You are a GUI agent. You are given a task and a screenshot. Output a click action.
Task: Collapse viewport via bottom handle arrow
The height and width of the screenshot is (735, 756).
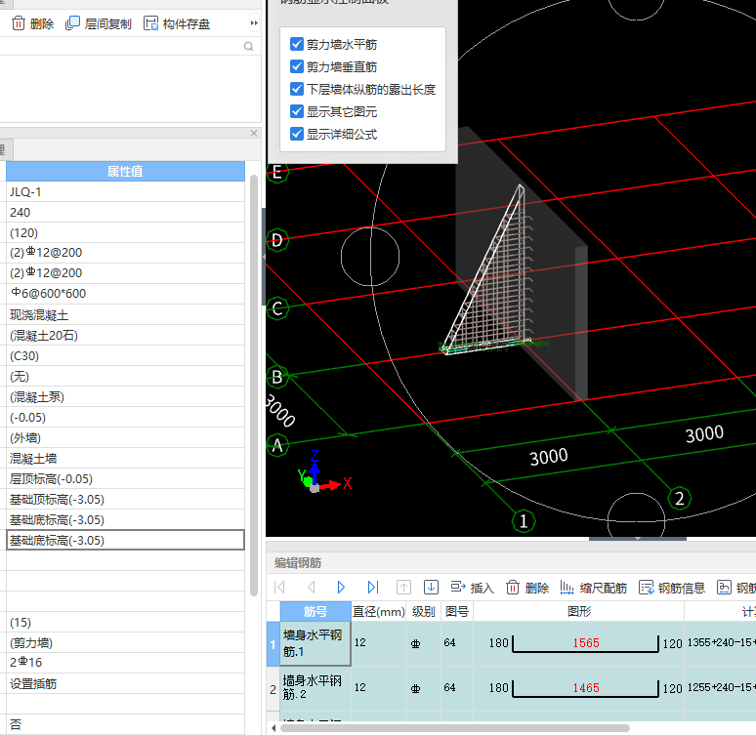pos(638,538)
